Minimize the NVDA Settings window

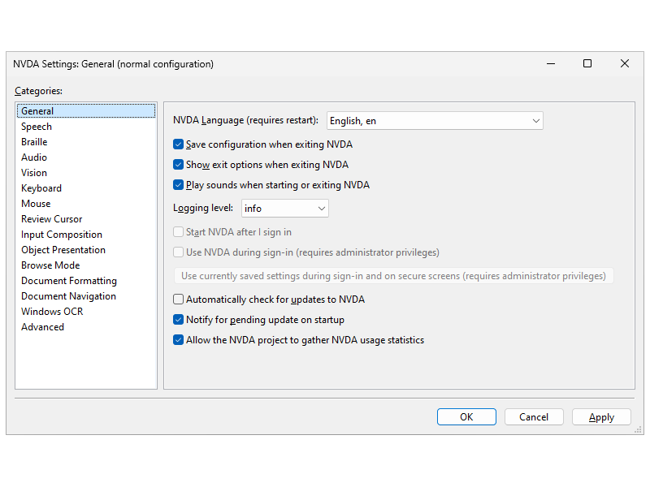[x=550, y=63]
